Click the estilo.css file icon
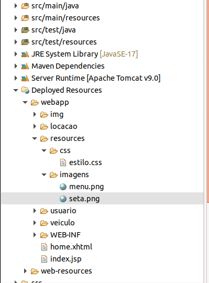209x283 pixels. (x=63, y=162)
